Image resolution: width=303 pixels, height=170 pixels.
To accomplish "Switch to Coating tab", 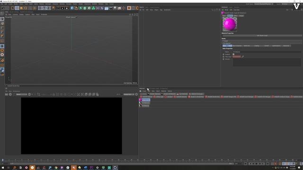I will [x=257, y=46].
